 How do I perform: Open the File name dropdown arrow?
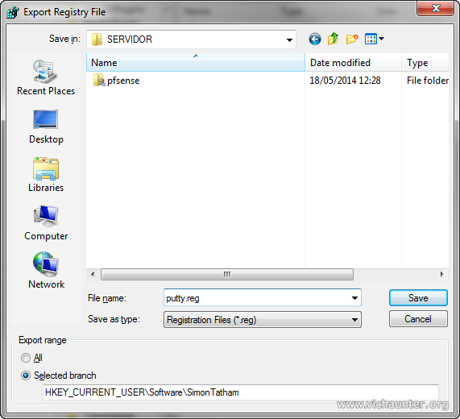point(354,298)
